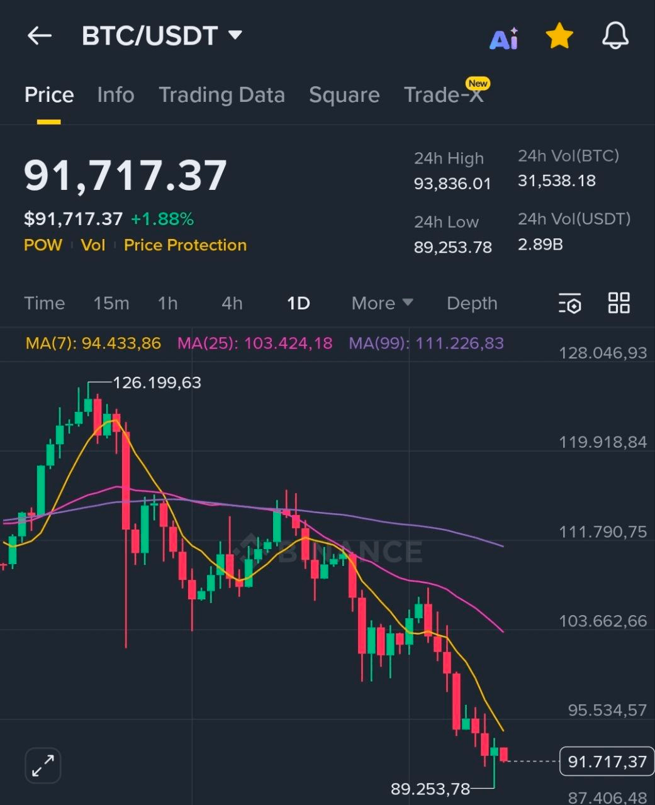
Task: Open the Trade-X tab
Action: pos(444,95)
